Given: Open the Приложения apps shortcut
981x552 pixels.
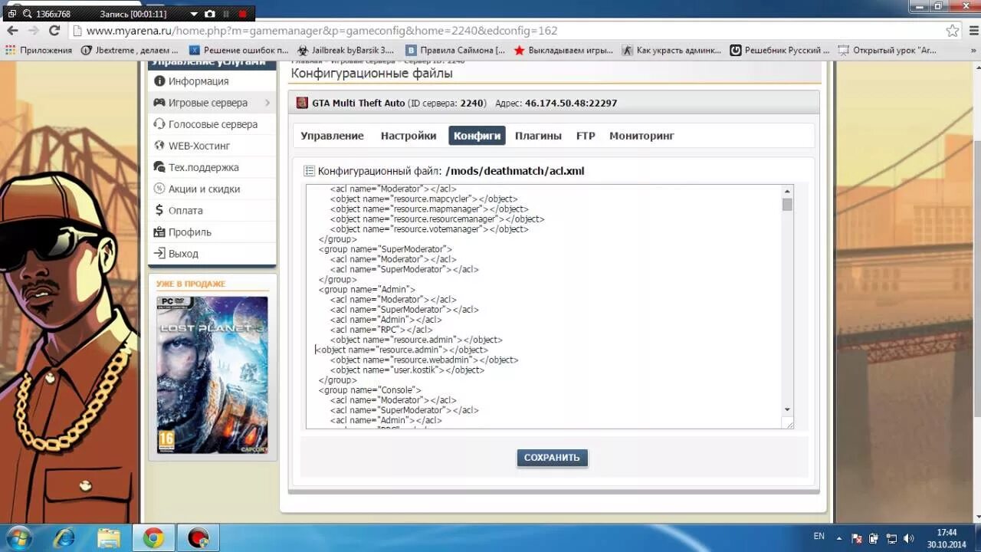Looking at the screenshot, I should (x=38, y=50).
